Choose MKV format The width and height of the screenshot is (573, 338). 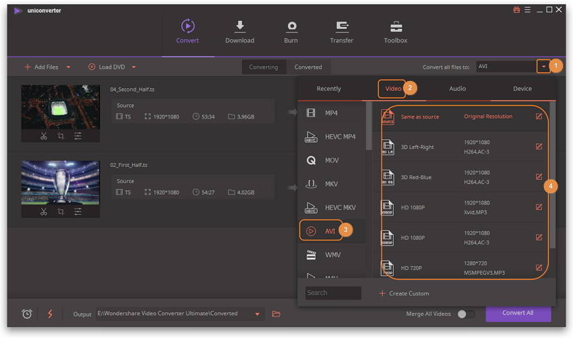[332, 184]
